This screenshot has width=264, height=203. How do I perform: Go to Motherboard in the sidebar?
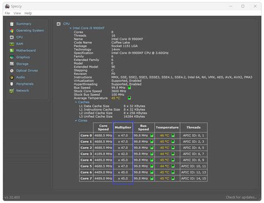[x=26, y=51]
